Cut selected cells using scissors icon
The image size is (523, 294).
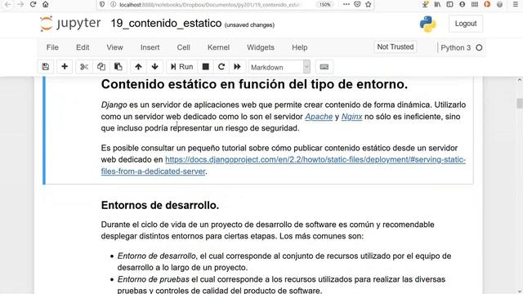pyautogui.click(x=84, y=67)
